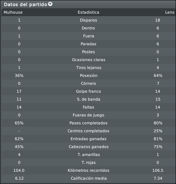This screenshot has width=176, height=184.
Task: Select Lens 64% possession value
Action: 158,75
